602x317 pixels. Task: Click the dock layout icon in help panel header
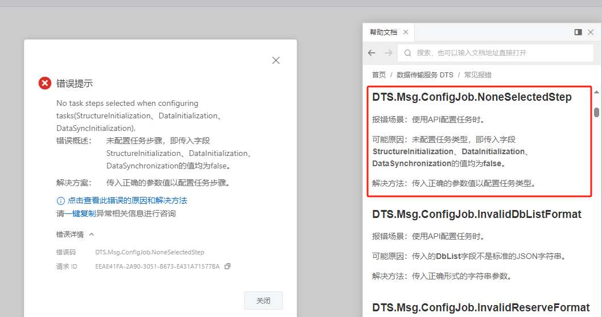coord(578,32)
